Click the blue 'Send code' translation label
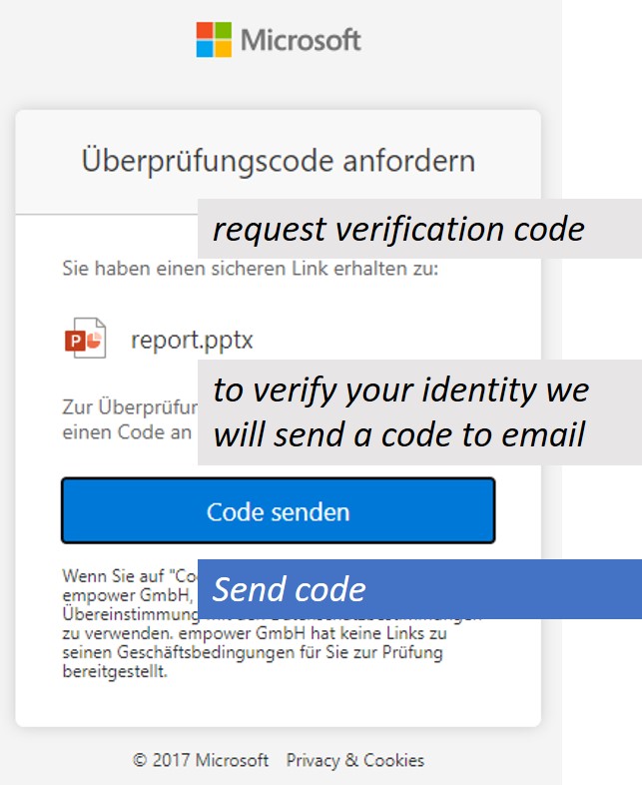642x785 pixels. 419,589
